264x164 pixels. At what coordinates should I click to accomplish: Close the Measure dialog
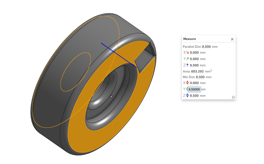[232, 39]
